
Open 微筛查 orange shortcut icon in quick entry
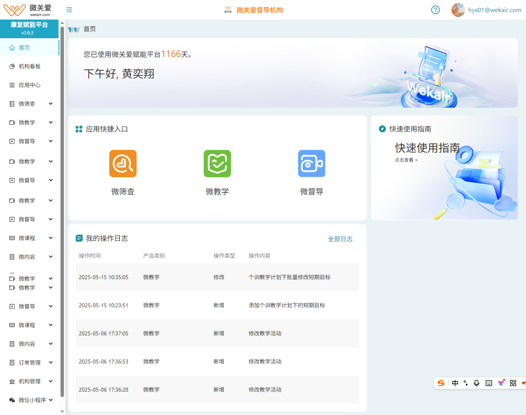pyautogui.click(x=123, y=164)
